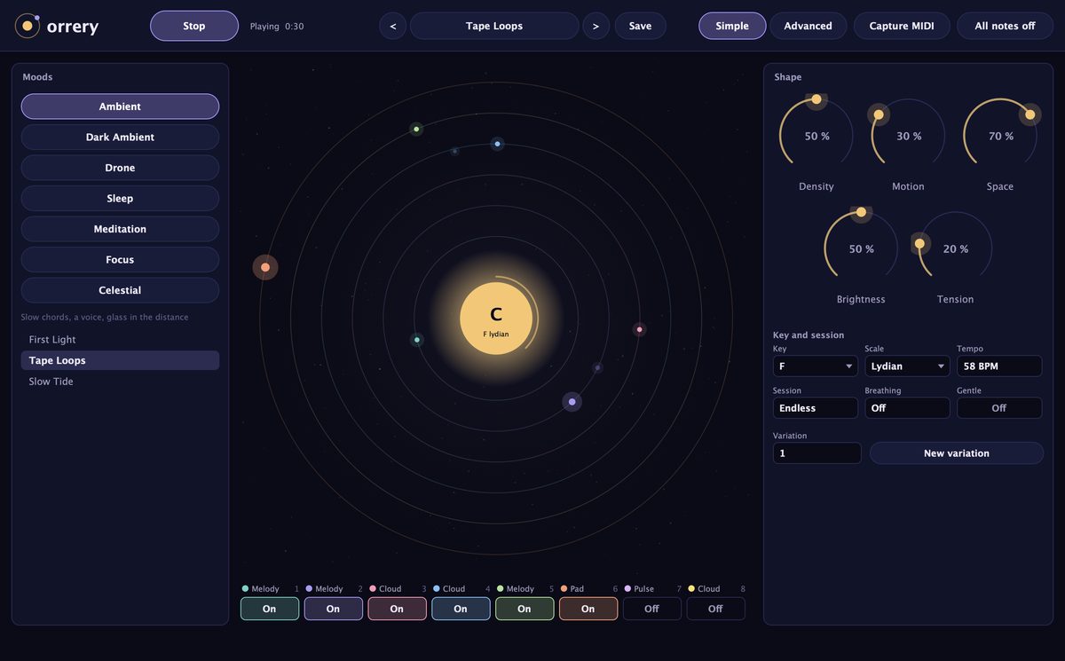
Task: Load the First Light preset
Action: click(x=120, y=340)
